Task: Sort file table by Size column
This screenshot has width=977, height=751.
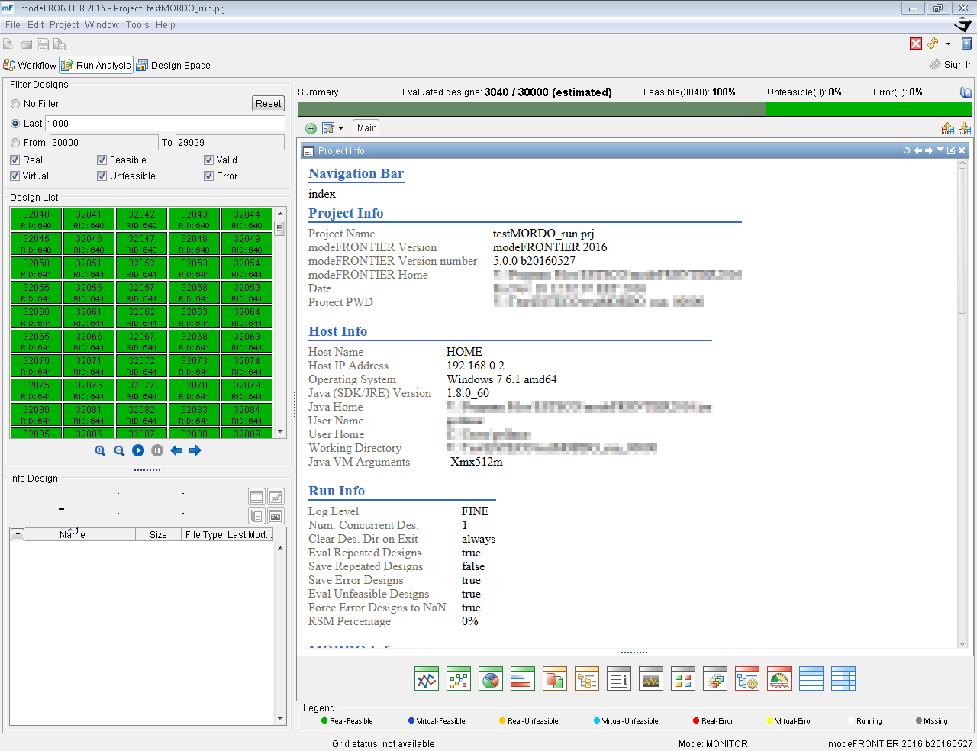Action: 158,534
